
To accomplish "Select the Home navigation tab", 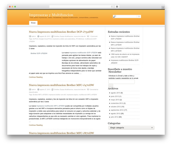I will click(33, 23).
